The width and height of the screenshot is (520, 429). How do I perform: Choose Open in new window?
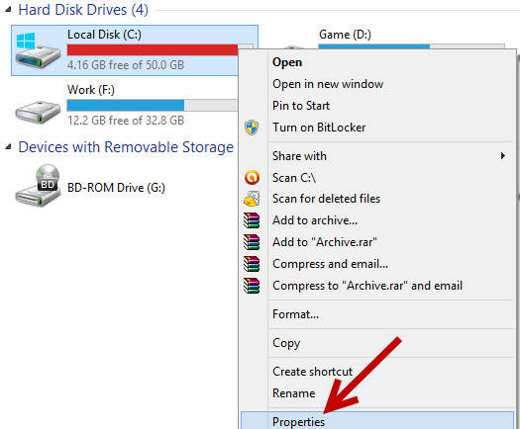pyautogui.click(x=328, y=84)
